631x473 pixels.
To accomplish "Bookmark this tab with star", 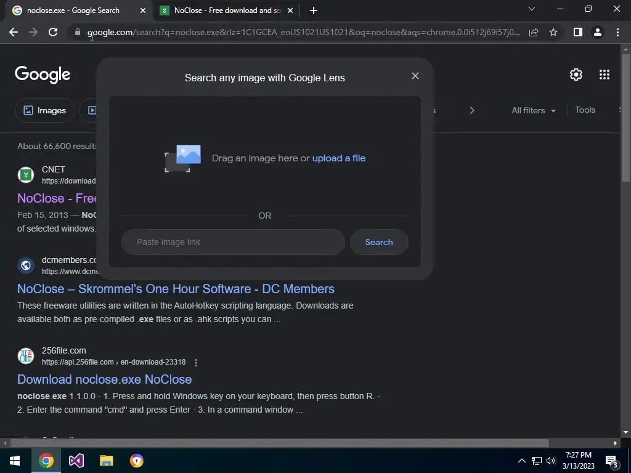I will pos(553,32).
